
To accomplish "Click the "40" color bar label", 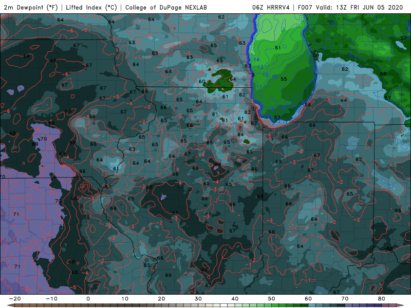I will (x=235, y=299).
